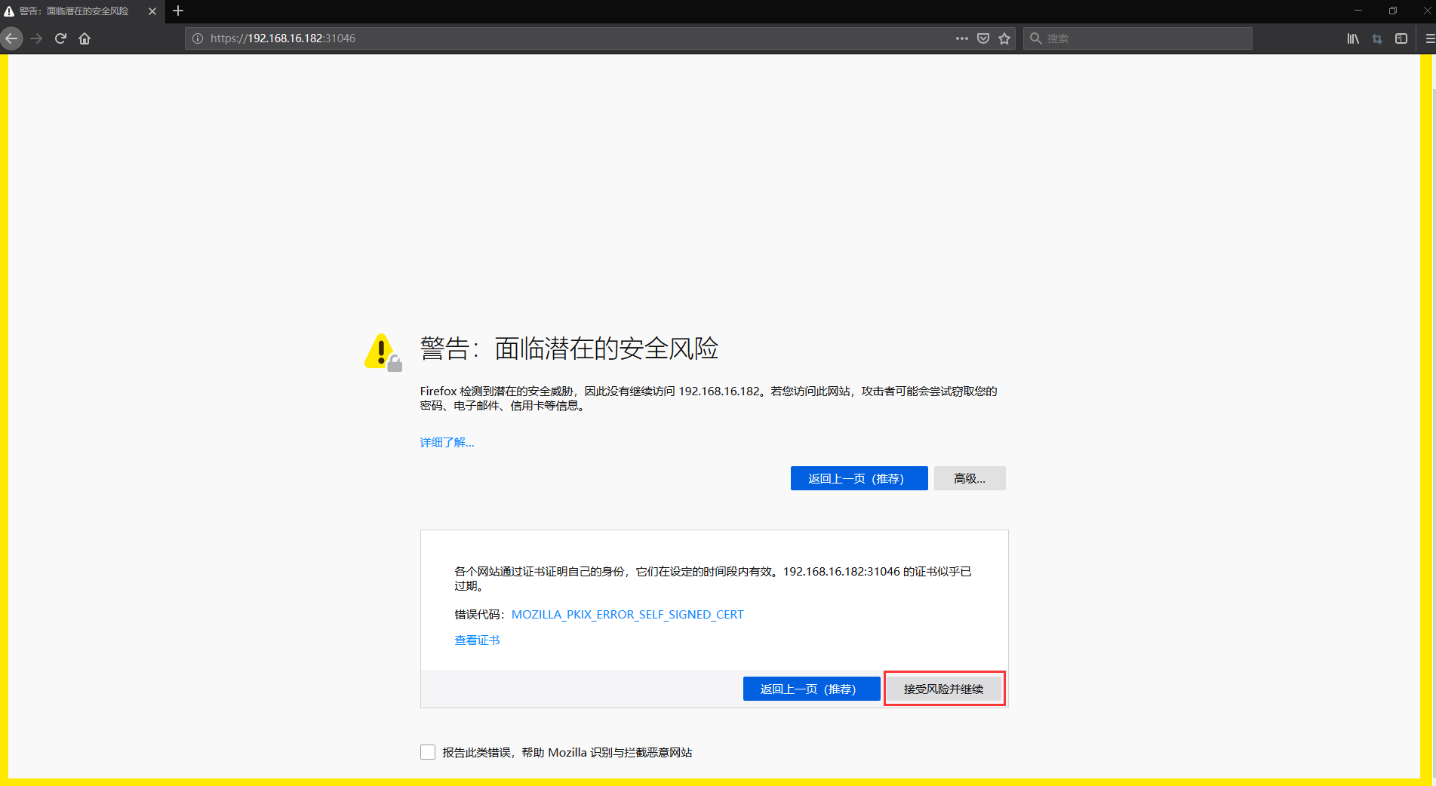Reload the current page

60,38
